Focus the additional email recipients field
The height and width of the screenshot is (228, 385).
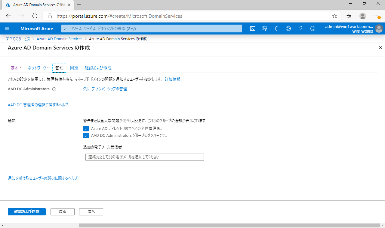tap(145, 157)
